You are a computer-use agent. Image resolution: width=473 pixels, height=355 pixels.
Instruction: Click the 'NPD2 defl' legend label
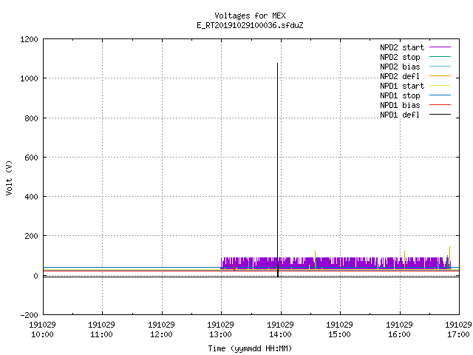(400, 76)
